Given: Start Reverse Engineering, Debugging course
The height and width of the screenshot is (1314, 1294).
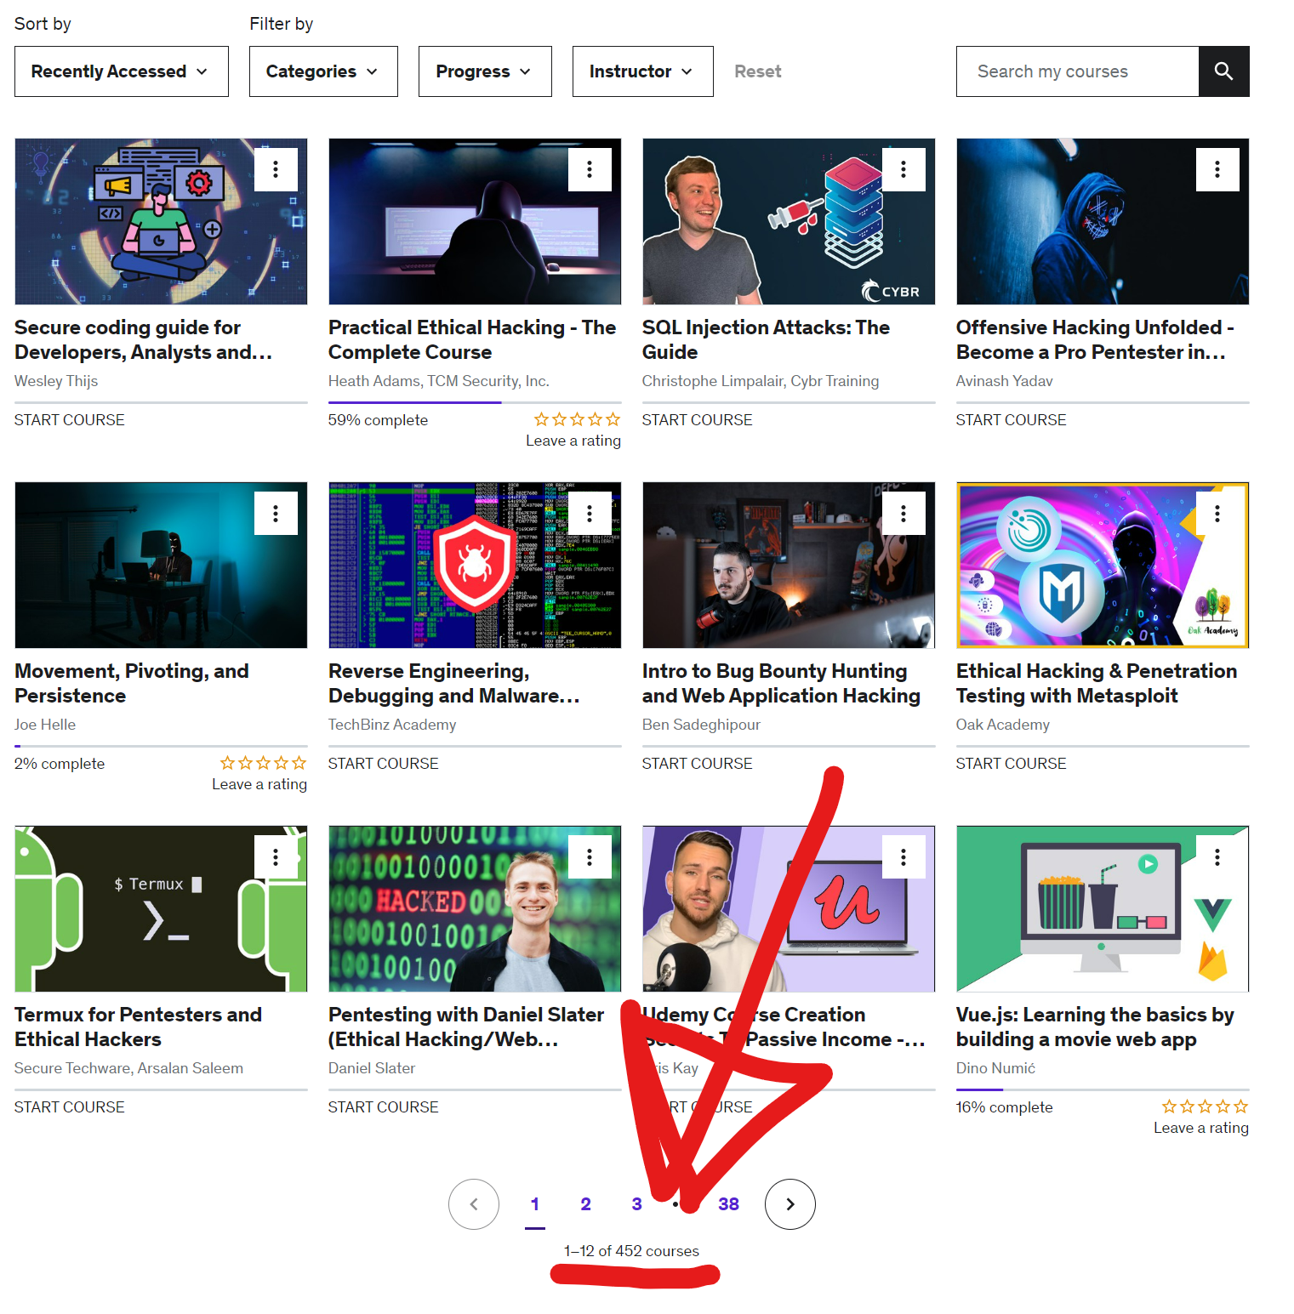Looking at the screenshot, I should pos(383,763).
